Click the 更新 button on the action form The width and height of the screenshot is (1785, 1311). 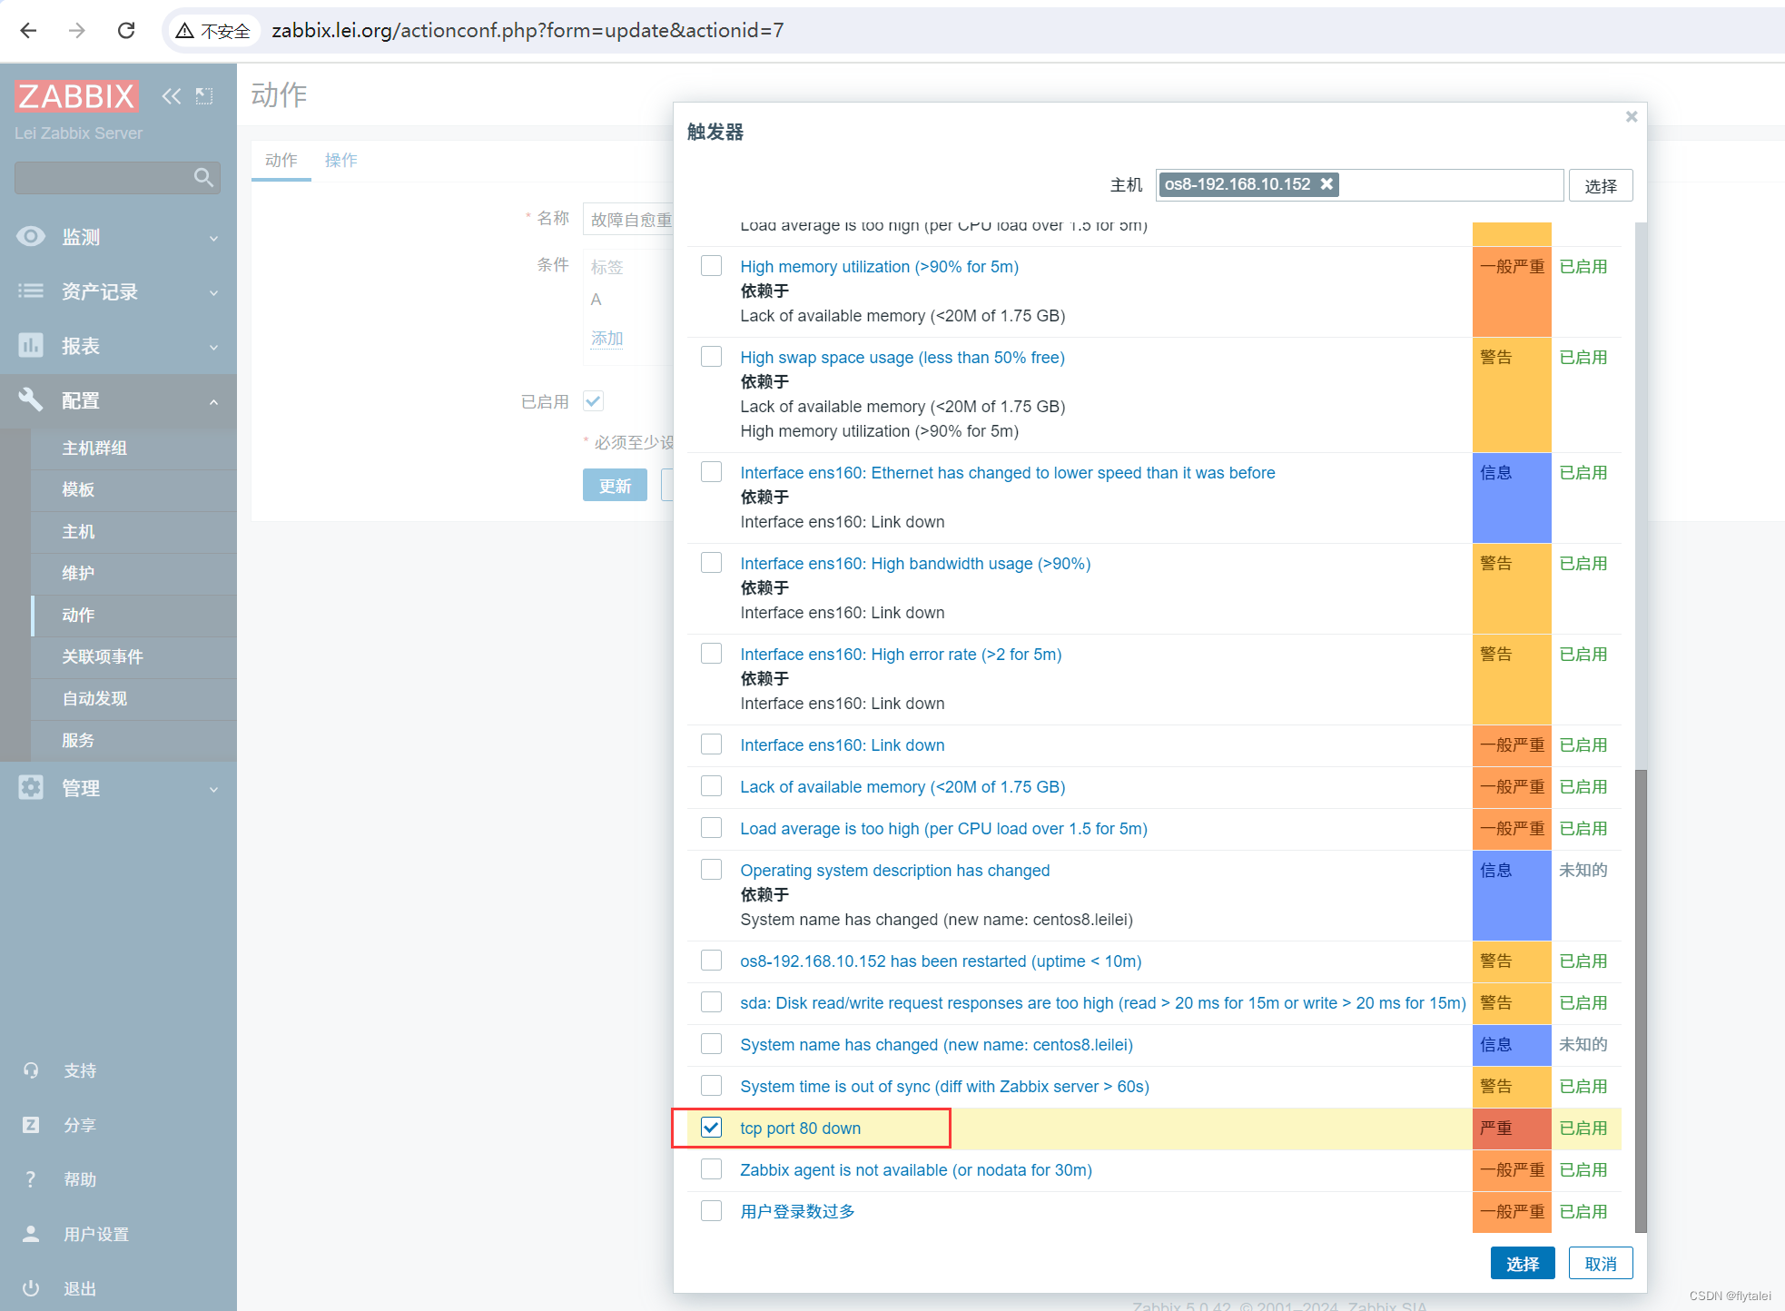[615, 486]
